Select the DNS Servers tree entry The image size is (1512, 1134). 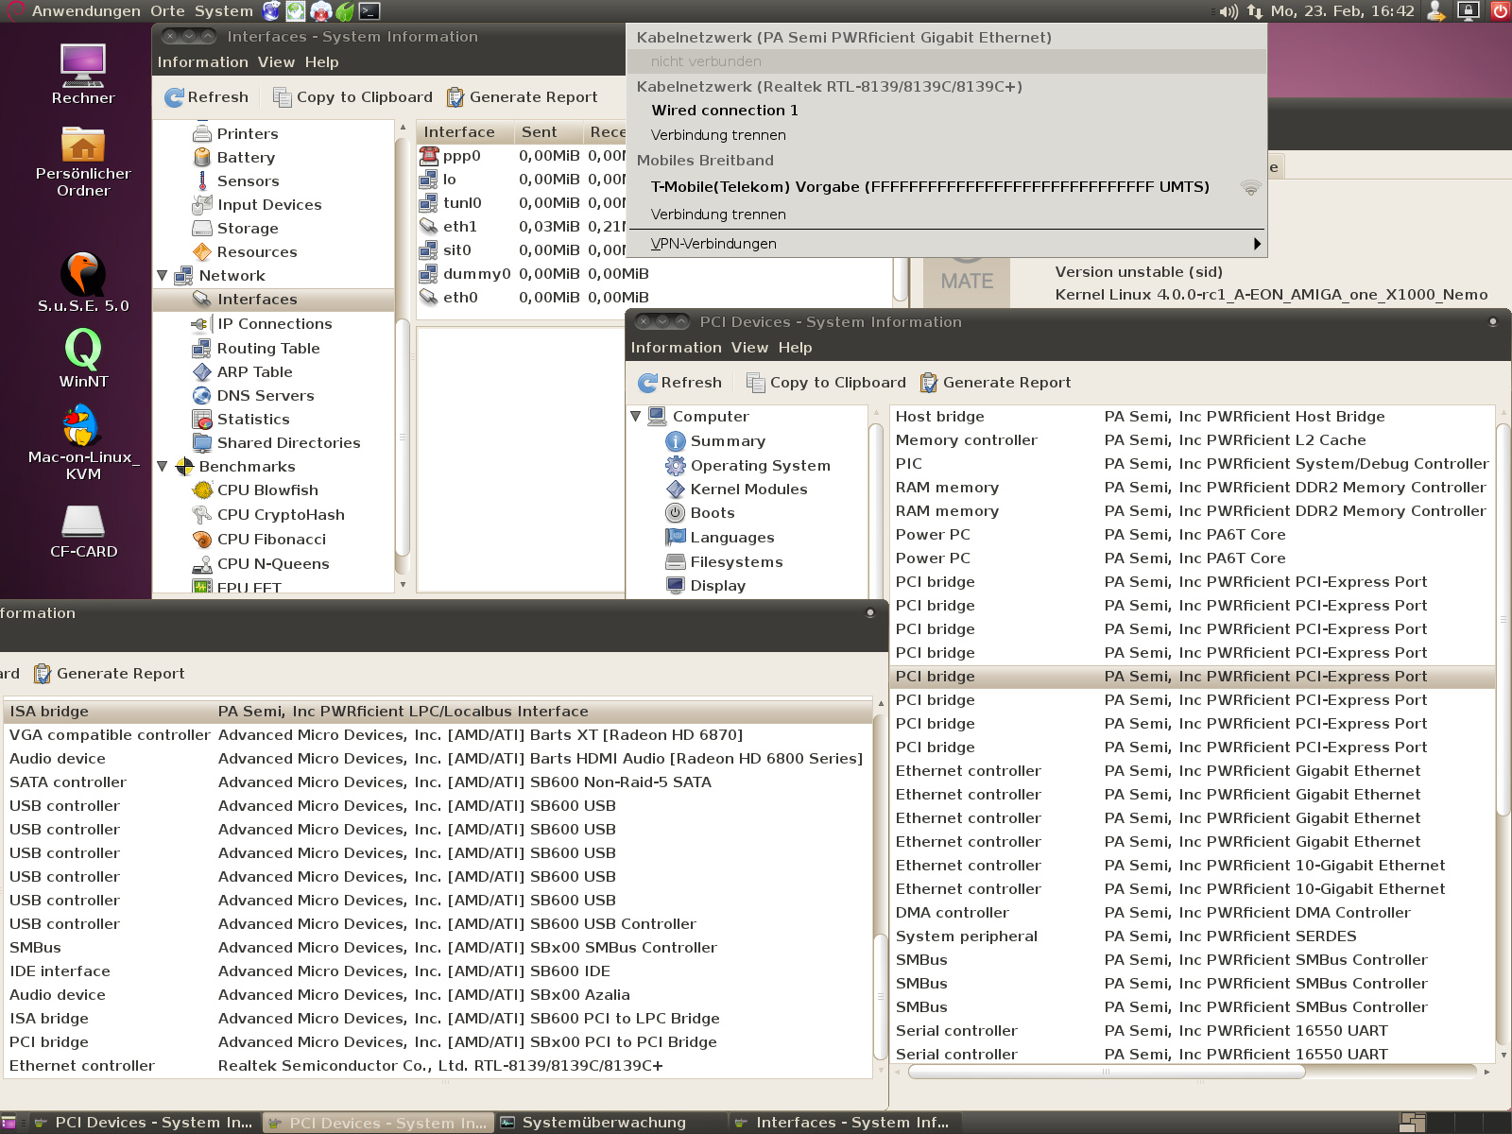click(x=265, y=396)
